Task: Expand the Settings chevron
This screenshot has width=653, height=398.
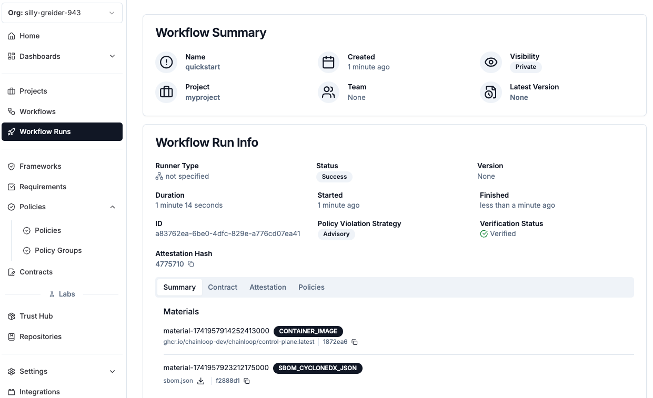Action: coord(112,371)
